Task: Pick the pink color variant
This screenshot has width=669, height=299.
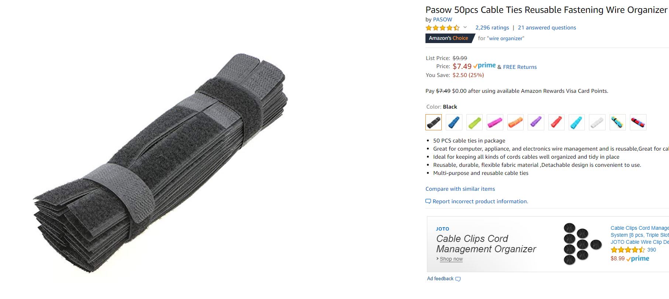Action: pos(495,122)
